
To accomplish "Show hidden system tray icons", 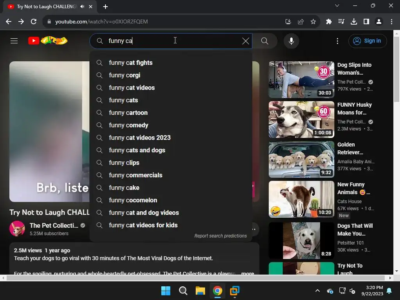I will [317, 291].
